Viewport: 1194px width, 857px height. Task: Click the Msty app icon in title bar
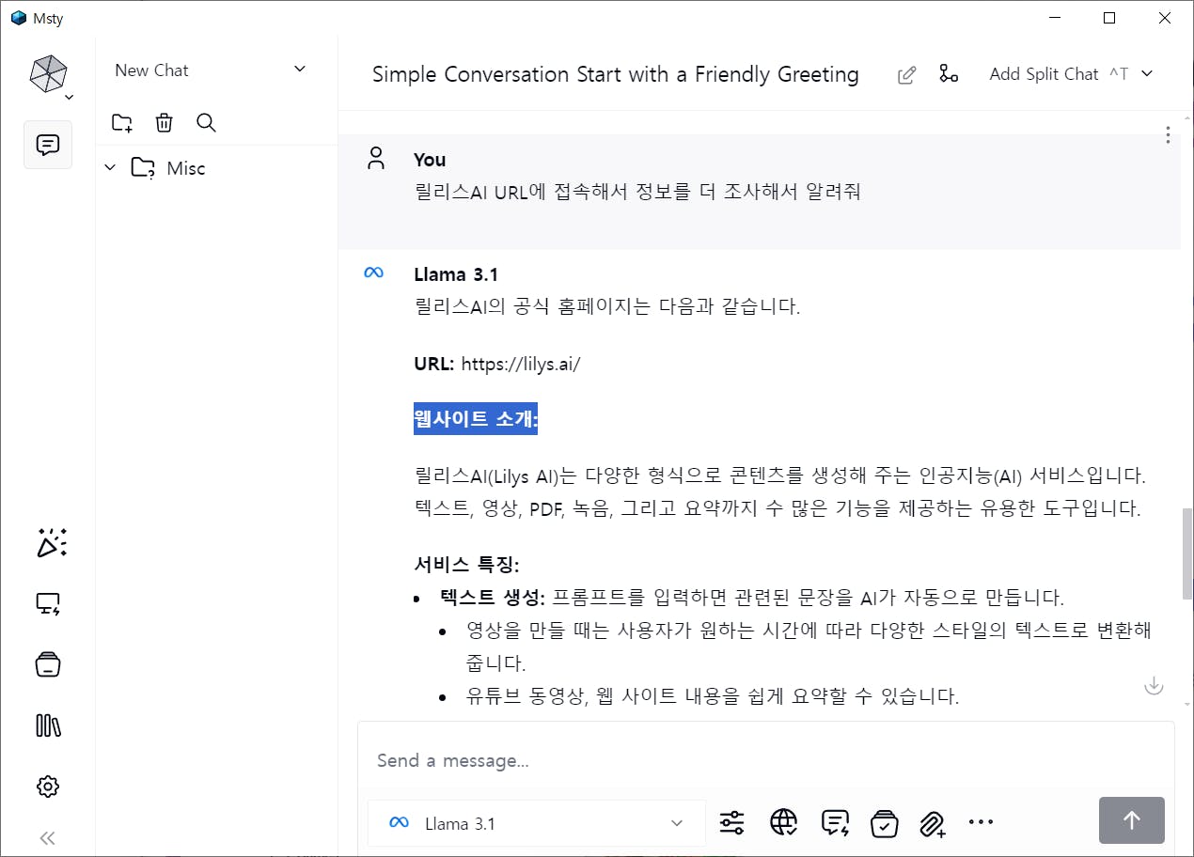coord(19,18)
